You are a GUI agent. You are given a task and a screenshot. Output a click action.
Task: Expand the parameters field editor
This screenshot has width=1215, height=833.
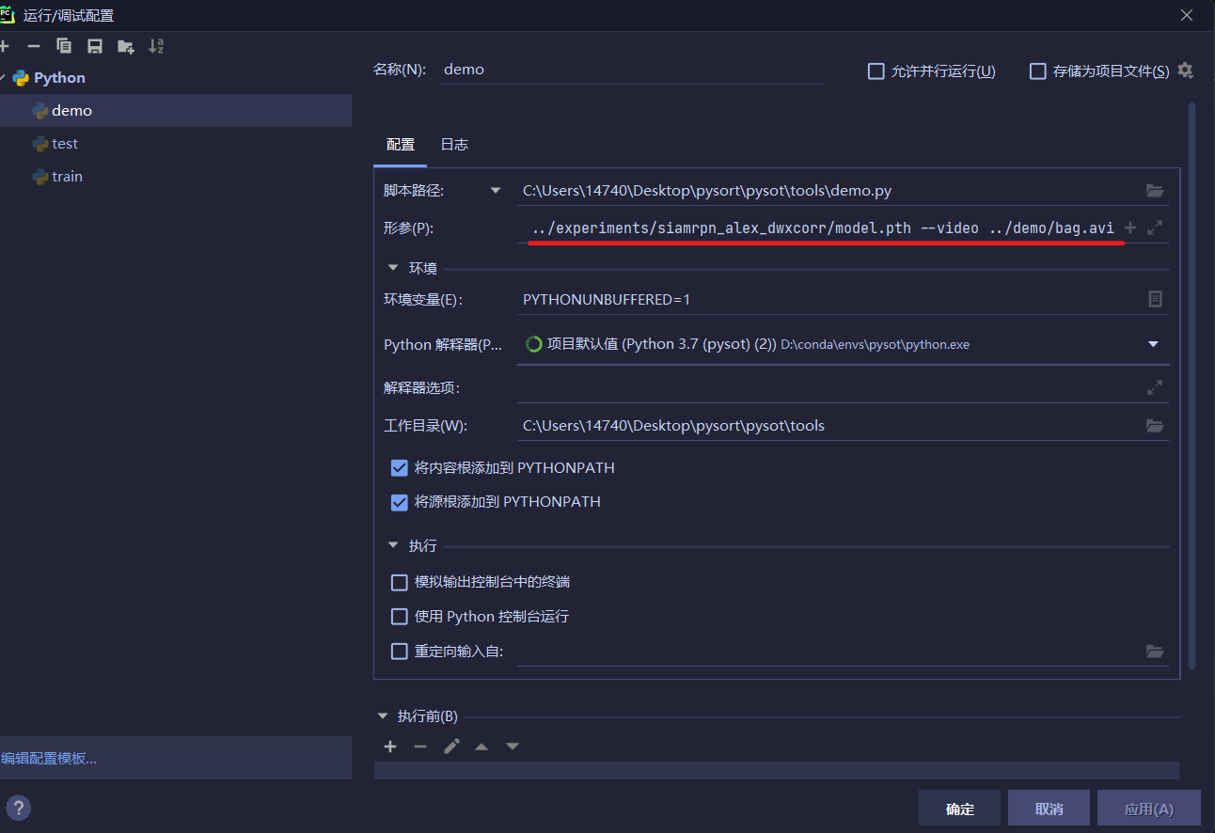click(1155, 228)
